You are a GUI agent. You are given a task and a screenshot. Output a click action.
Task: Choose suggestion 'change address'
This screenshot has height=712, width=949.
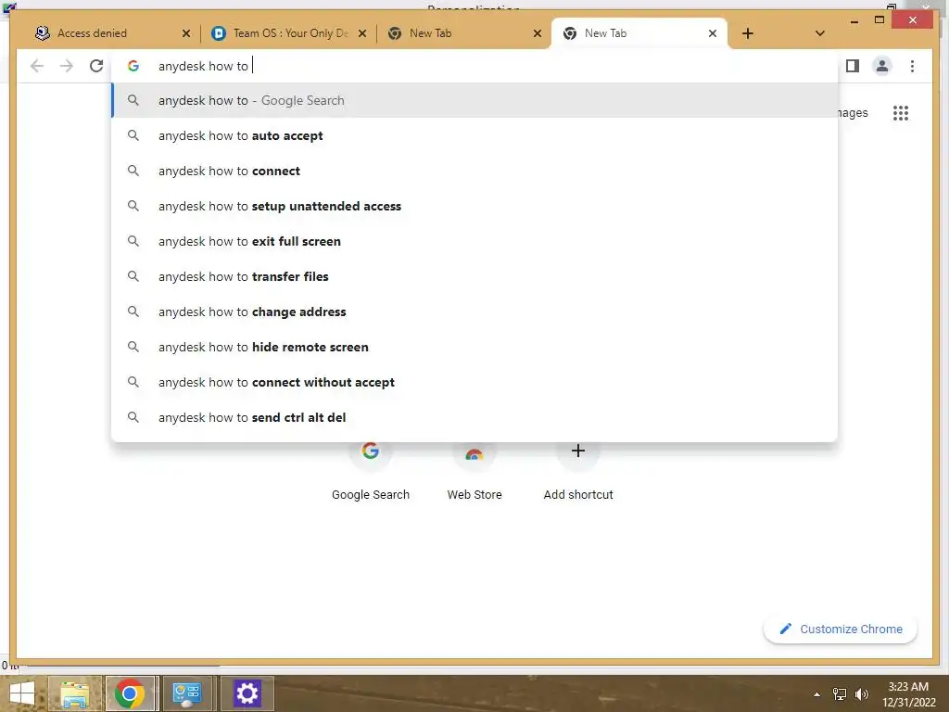pos(474,311)
